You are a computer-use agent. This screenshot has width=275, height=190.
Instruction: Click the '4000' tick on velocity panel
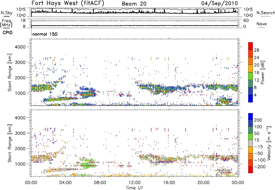click(20, 118)
